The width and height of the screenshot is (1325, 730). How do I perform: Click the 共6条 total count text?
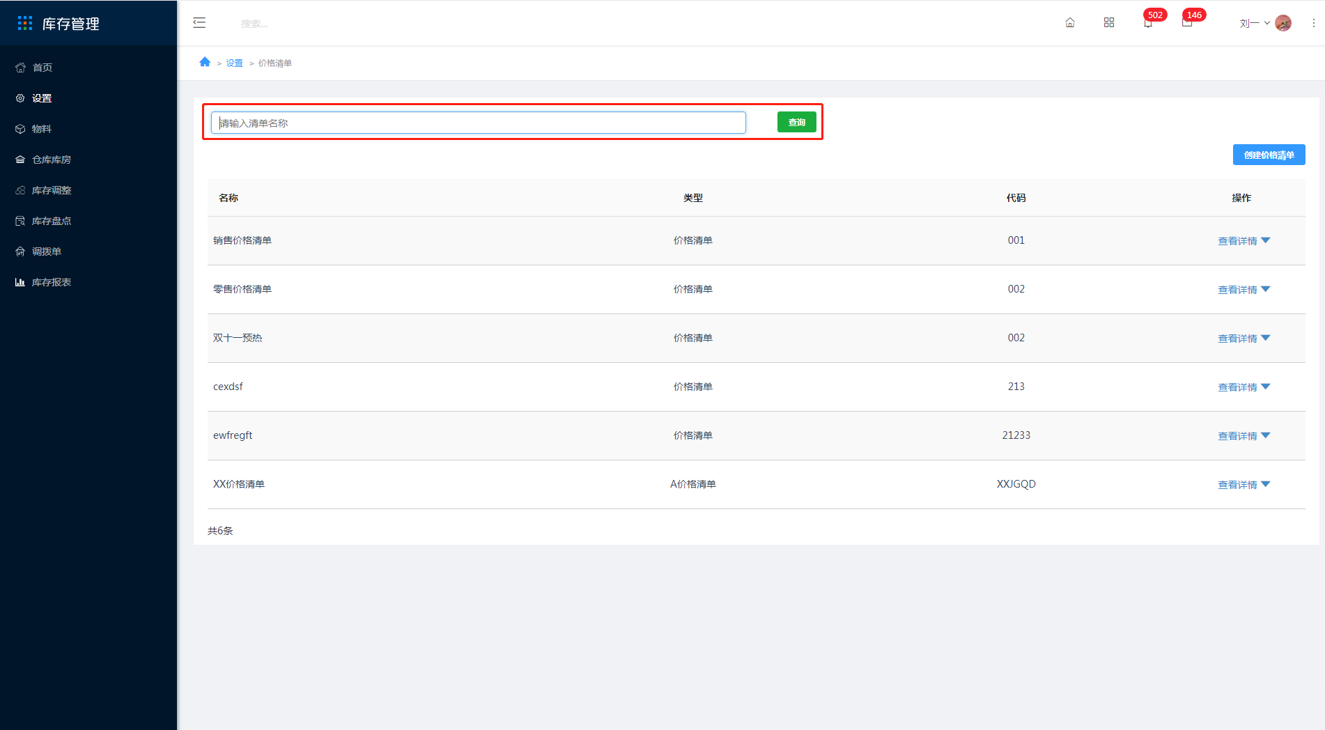coord(220,531)
